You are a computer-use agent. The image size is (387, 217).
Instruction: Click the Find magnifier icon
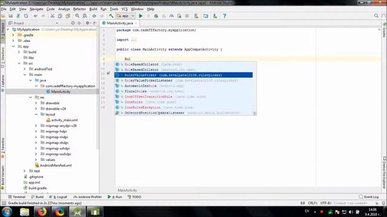tap(77, 16)
